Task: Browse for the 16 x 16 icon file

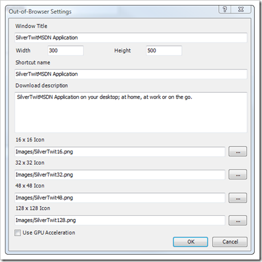Action: (238, 152)
